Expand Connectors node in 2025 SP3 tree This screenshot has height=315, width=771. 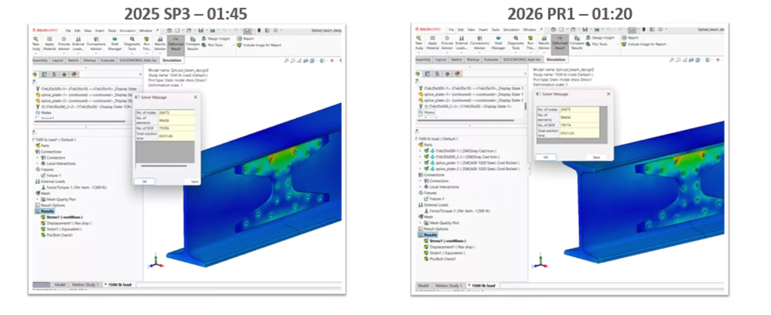pos(36,157)
